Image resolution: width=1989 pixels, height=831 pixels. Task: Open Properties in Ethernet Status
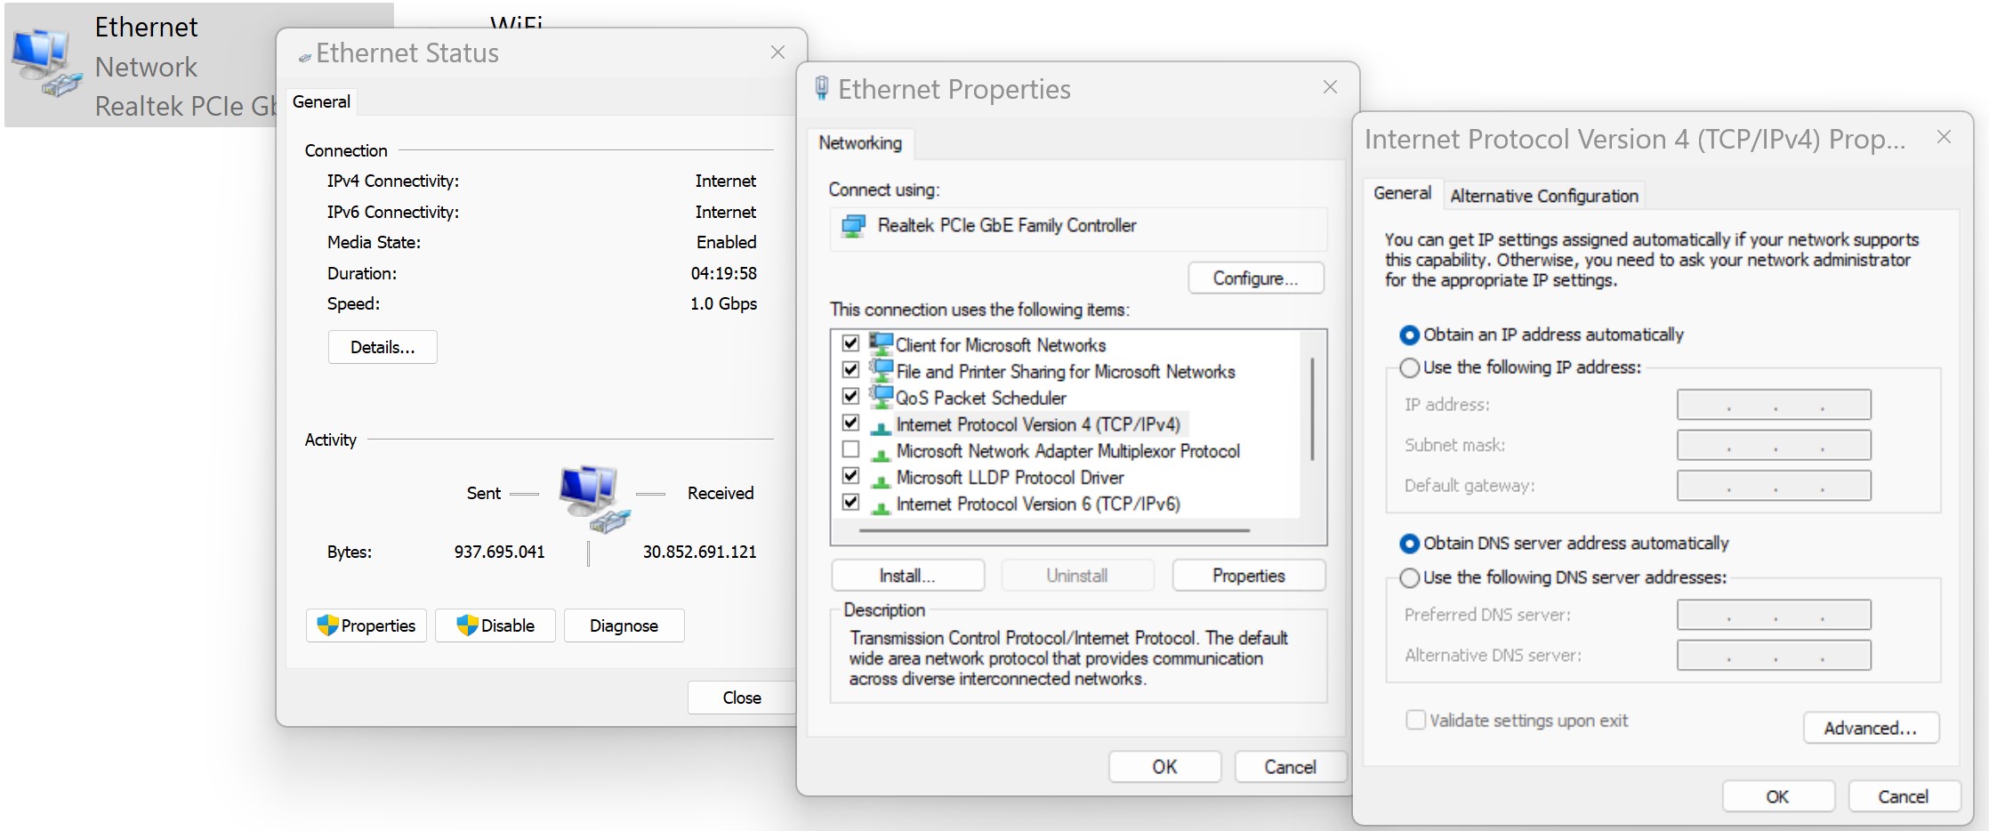point(366,625)
